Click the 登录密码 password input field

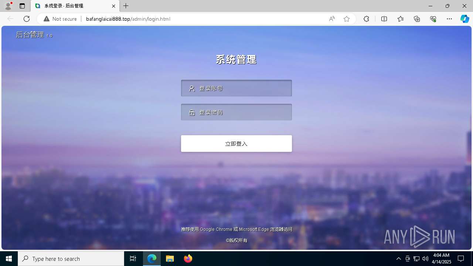tap(236, 112)
